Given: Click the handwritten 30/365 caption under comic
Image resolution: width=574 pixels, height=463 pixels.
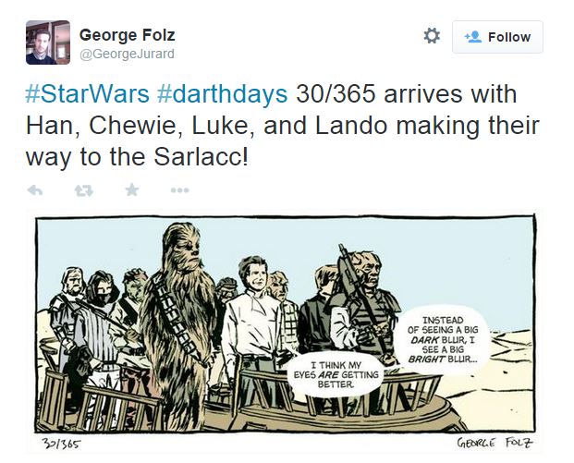Looking at the screenshot, I should (x=61, y=444).
